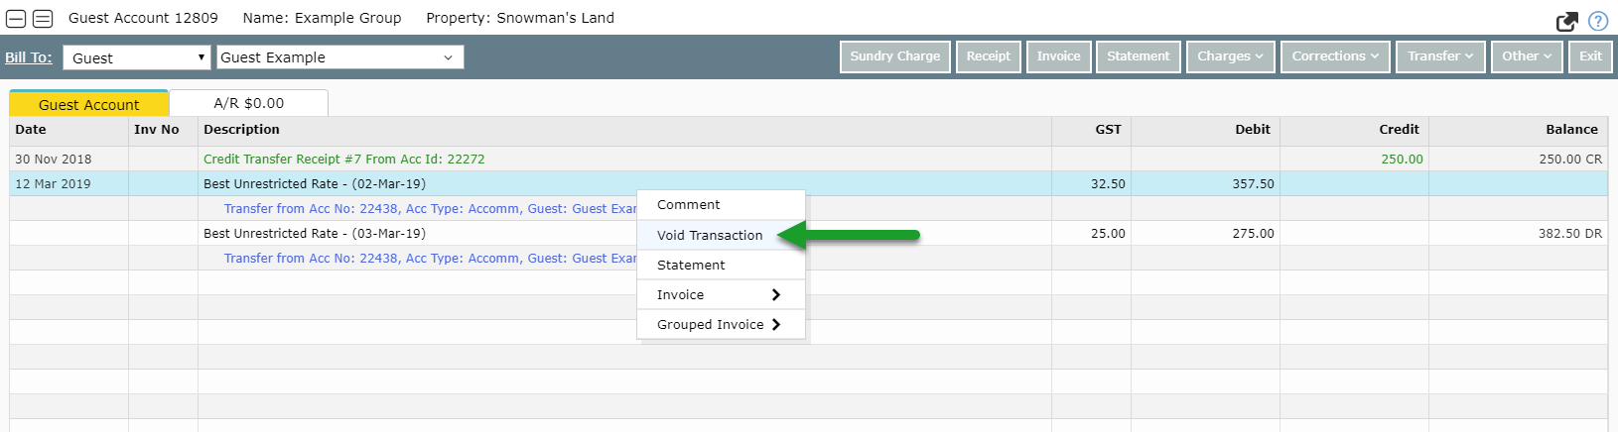Screen dimensions: 1618x432
Task: Open the Bill To Guest dropdown
Action: (x=137, y=57)
